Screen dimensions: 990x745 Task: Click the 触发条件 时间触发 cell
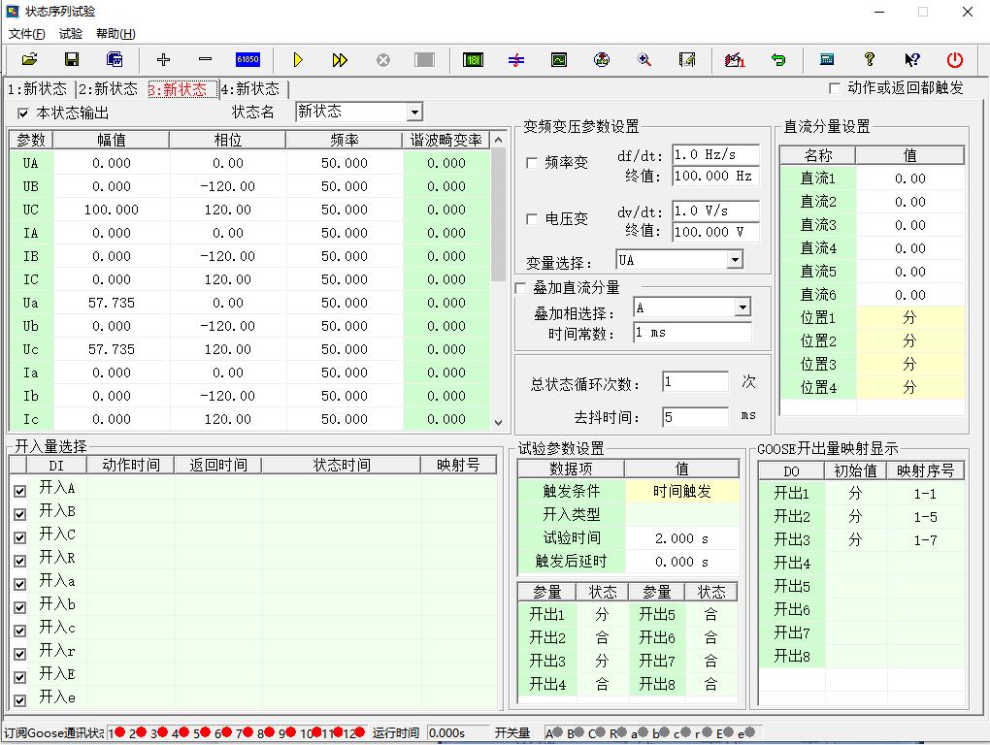point(681,492)
